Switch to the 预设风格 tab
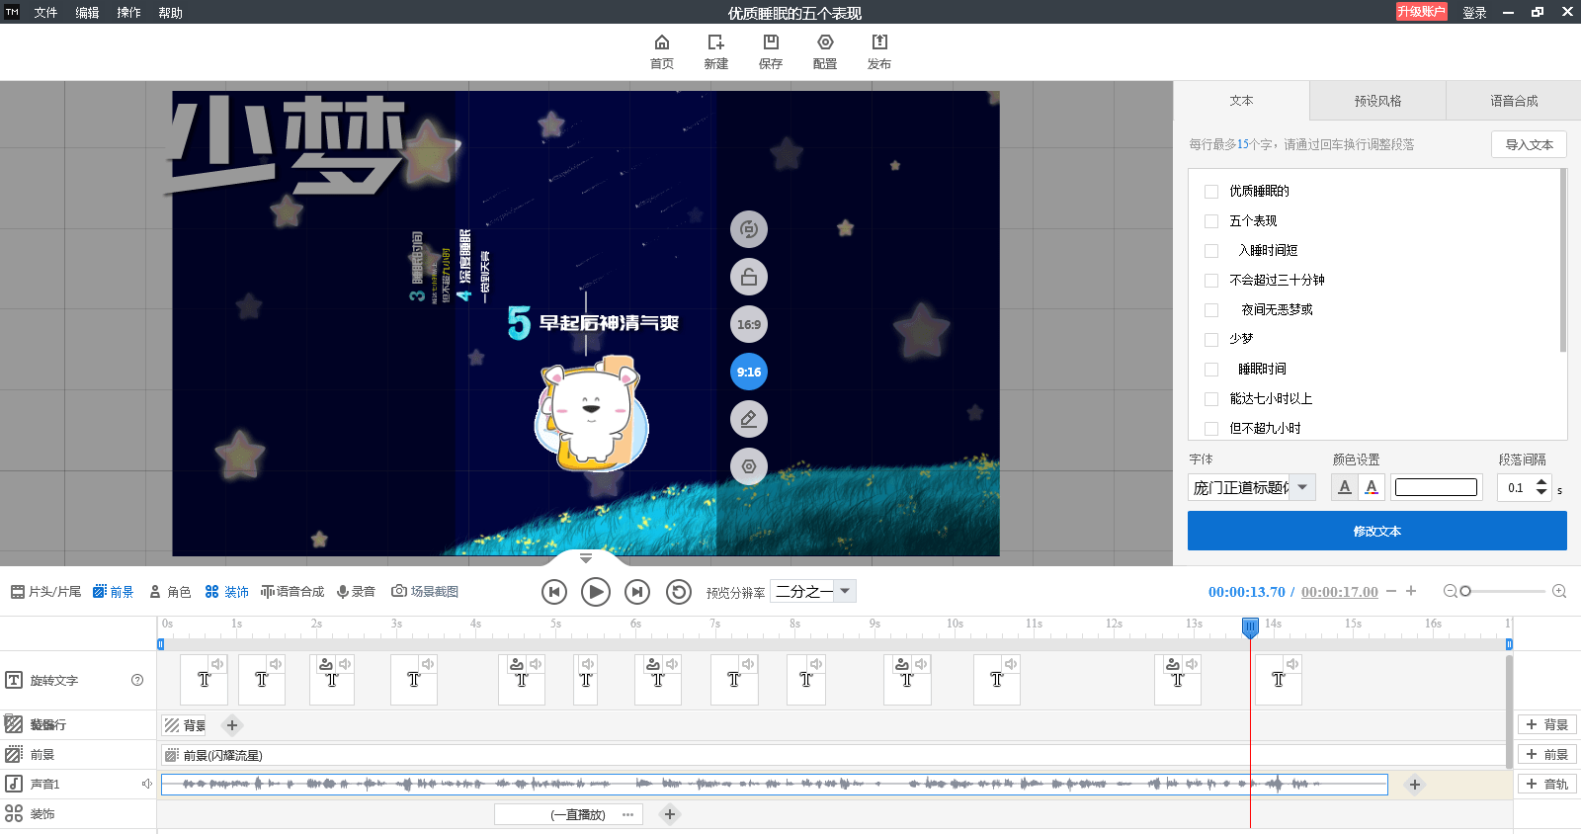The width and height of the screenshot is (1581, 834). coord(1377,101)
